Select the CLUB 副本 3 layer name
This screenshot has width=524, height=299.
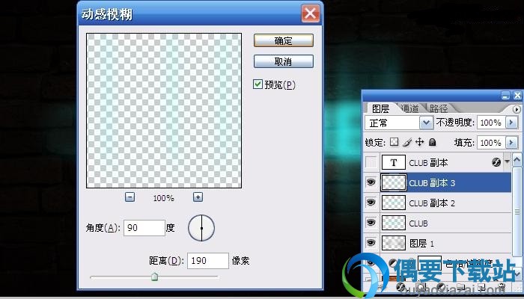pyautogui.click(x=432, y=183)
